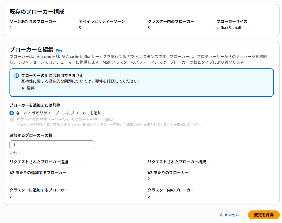Click the クラスターに追加するブローカー label

pyautogui.click(x=39, y=190)
